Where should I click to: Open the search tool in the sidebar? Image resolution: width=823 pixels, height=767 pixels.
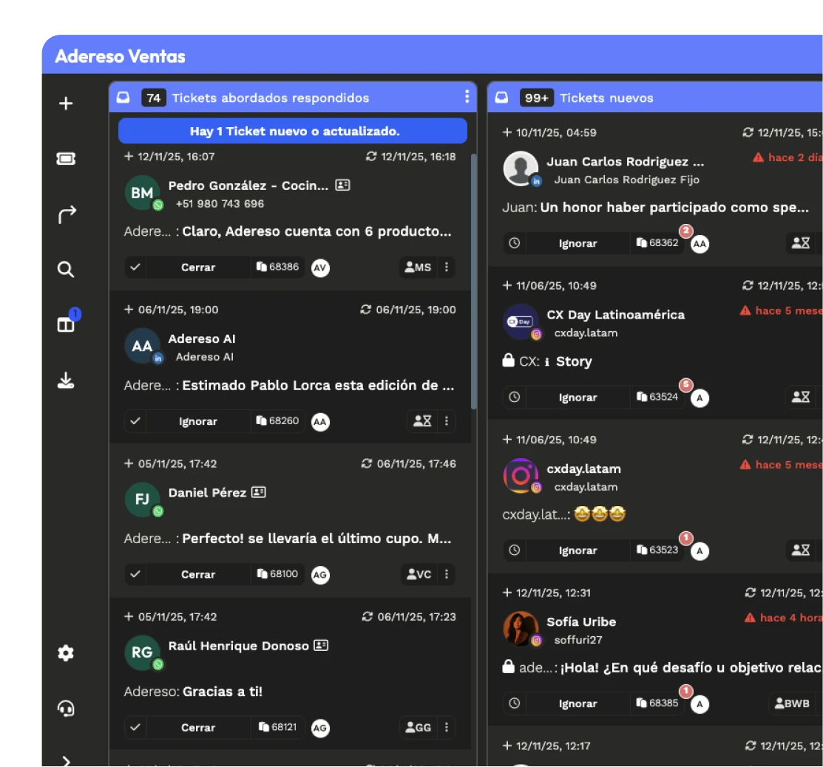click(65, 269)
